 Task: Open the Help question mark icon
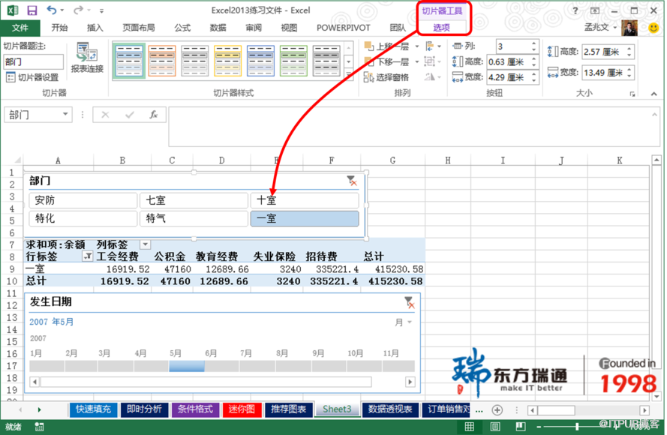point(575,10)
